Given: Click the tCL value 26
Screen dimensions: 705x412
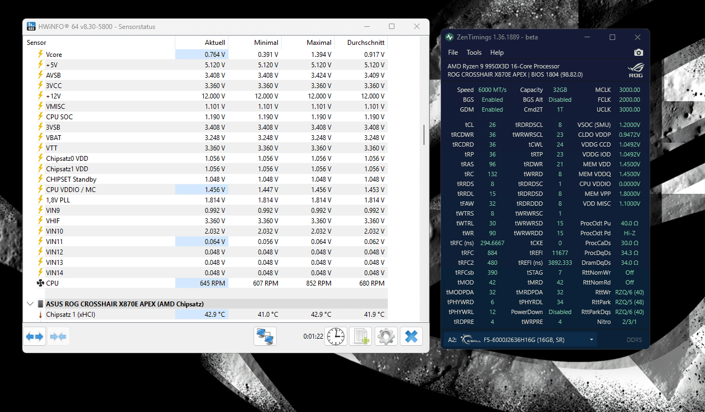Looking at the screenshot, I should point(492,125).
